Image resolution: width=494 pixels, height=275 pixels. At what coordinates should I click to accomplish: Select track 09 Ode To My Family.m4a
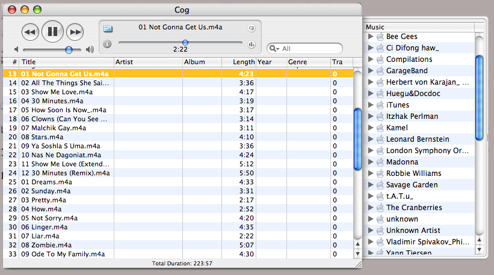[x=178, y=254]
